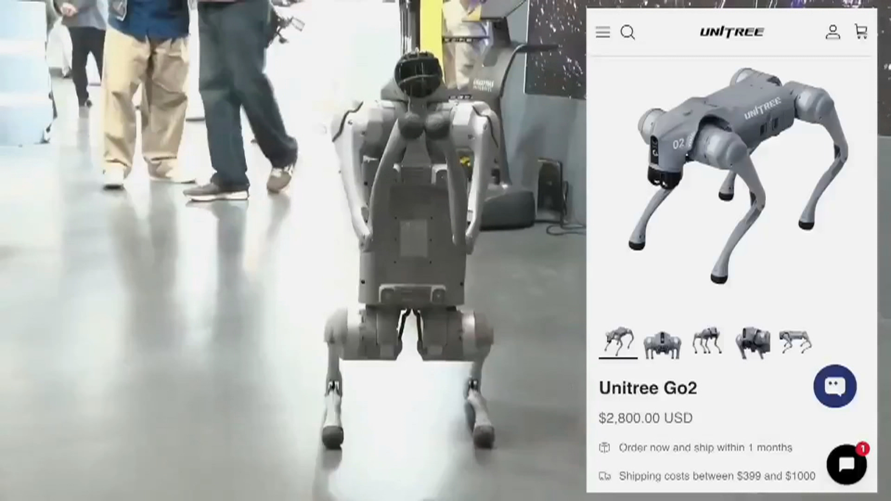Select the fifth Go2 crouching thumbnail
891x501 pixels.
pyautogui.click(x=795, y=342)
